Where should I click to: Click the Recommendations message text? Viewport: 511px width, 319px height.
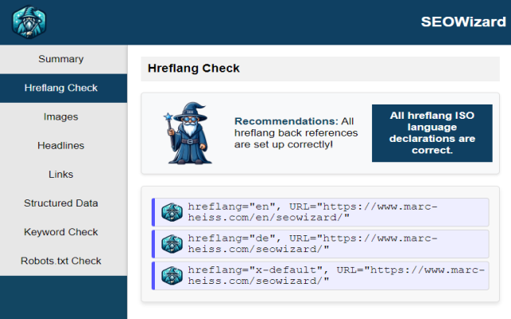[296, 132]
